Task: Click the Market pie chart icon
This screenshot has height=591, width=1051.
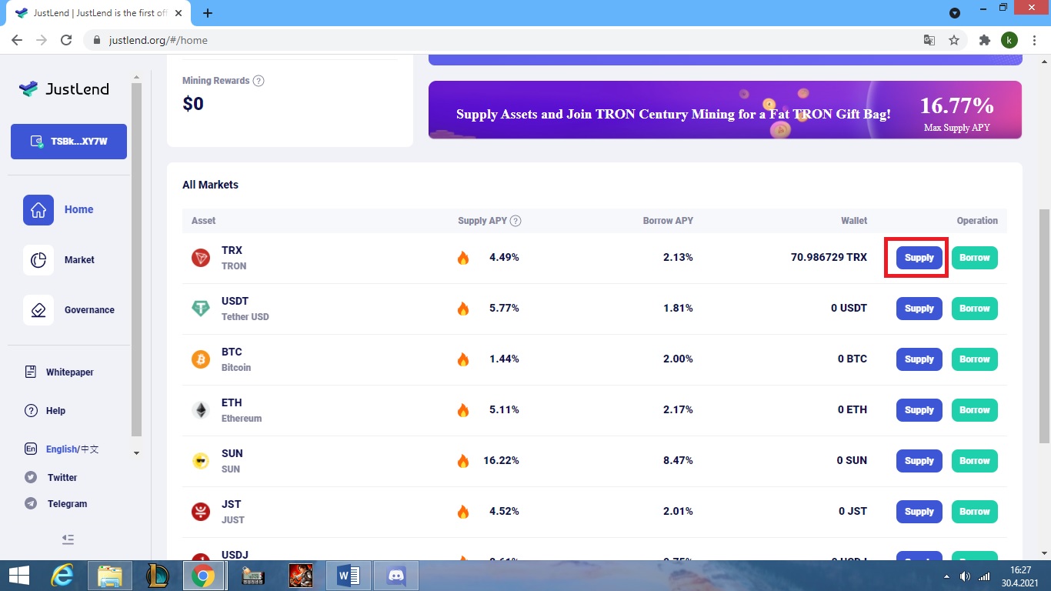Action: coord(38,260)
